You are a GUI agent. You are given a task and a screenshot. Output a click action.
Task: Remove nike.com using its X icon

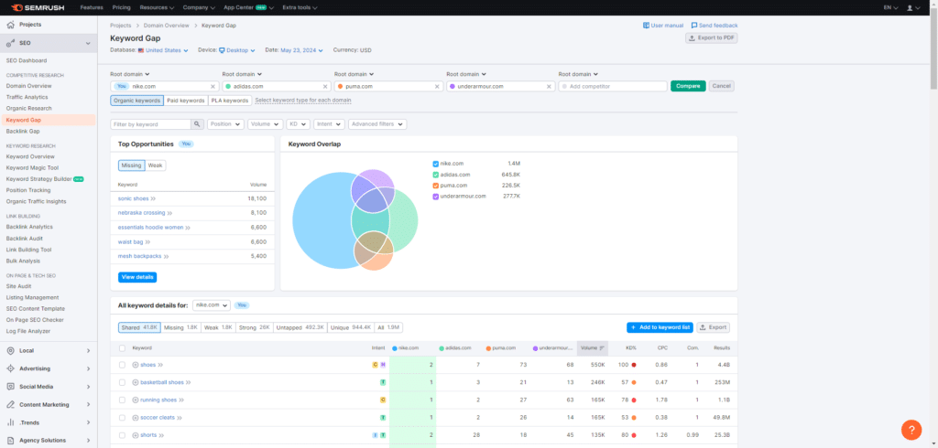[213, 86]
